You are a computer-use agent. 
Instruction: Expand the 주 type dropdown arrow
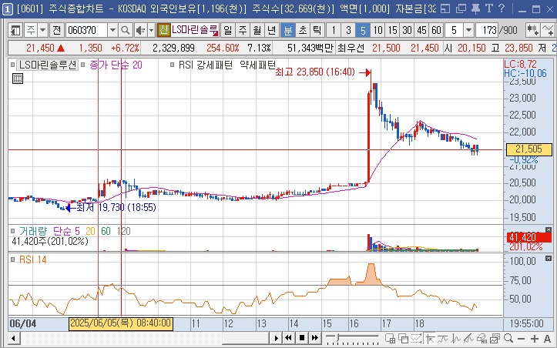click(x=42, y=30)
